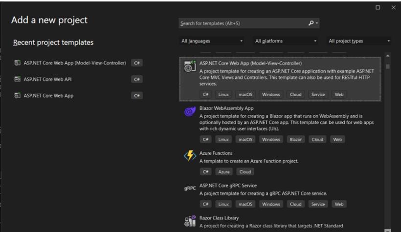This screenshot has width=401, height=232.
Task: Click icon beside recent ASP.NET Core Web App (Model-View-Controller)
Action: pyautogui.click(x=18, y=63)
